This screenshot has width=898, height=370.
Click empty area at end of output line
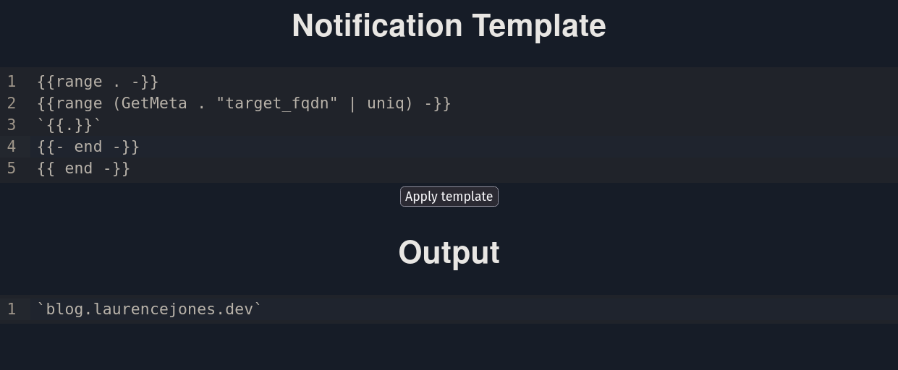[x=579, y=309]
